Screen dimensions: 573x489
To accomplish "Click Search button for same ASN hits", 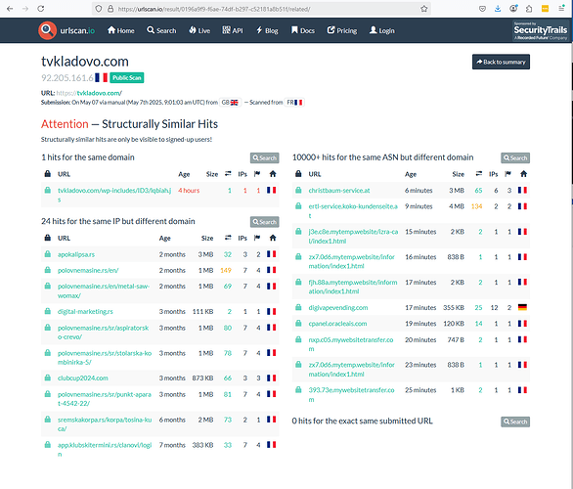I will [515, 157].
